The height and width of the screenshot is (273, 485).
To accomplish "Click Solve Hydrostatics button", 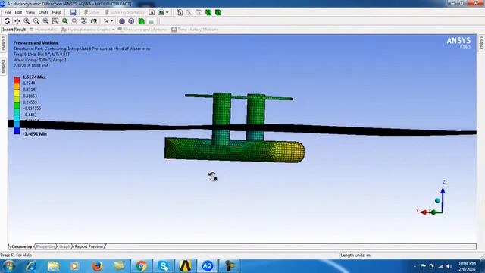I will 124,12.
